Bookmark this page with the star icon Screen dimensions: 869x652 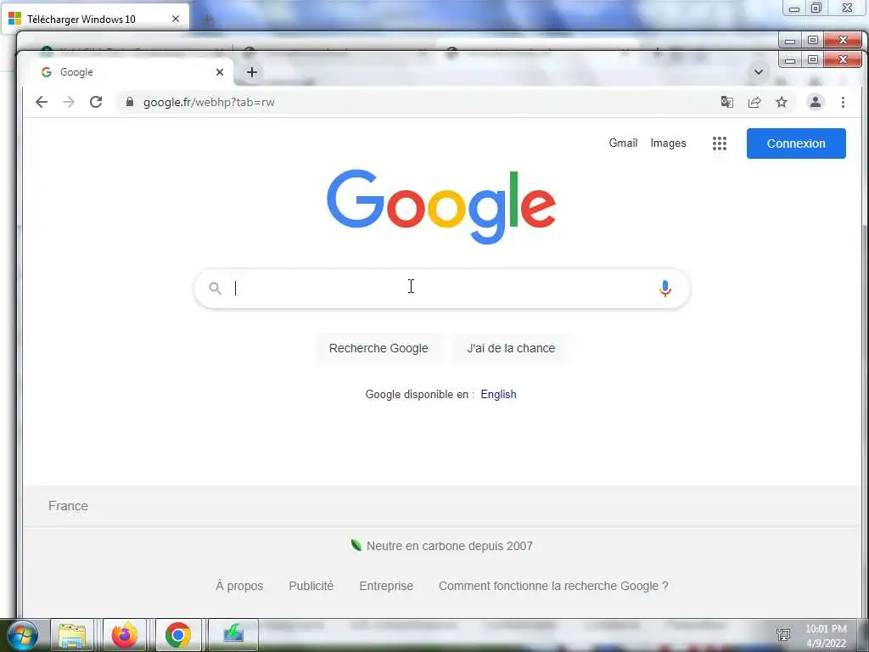pyautogui.click(x=782, y=102)
